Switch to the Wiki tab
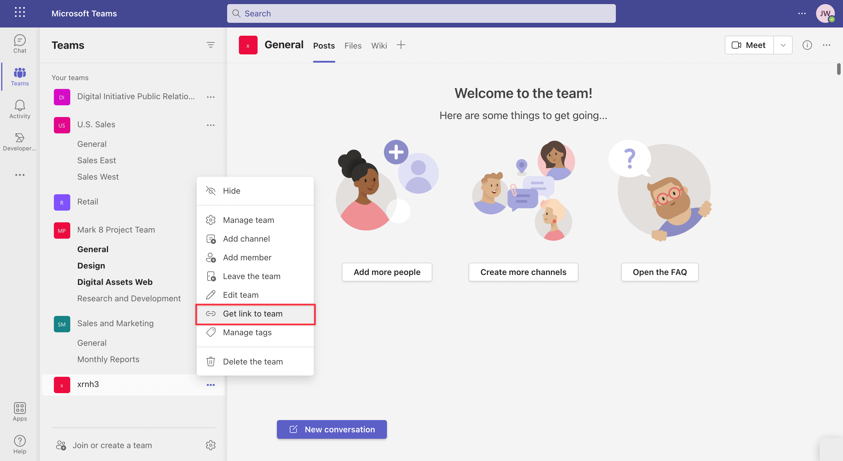Viewport: 843px width, 461px height. coord(379,45)
